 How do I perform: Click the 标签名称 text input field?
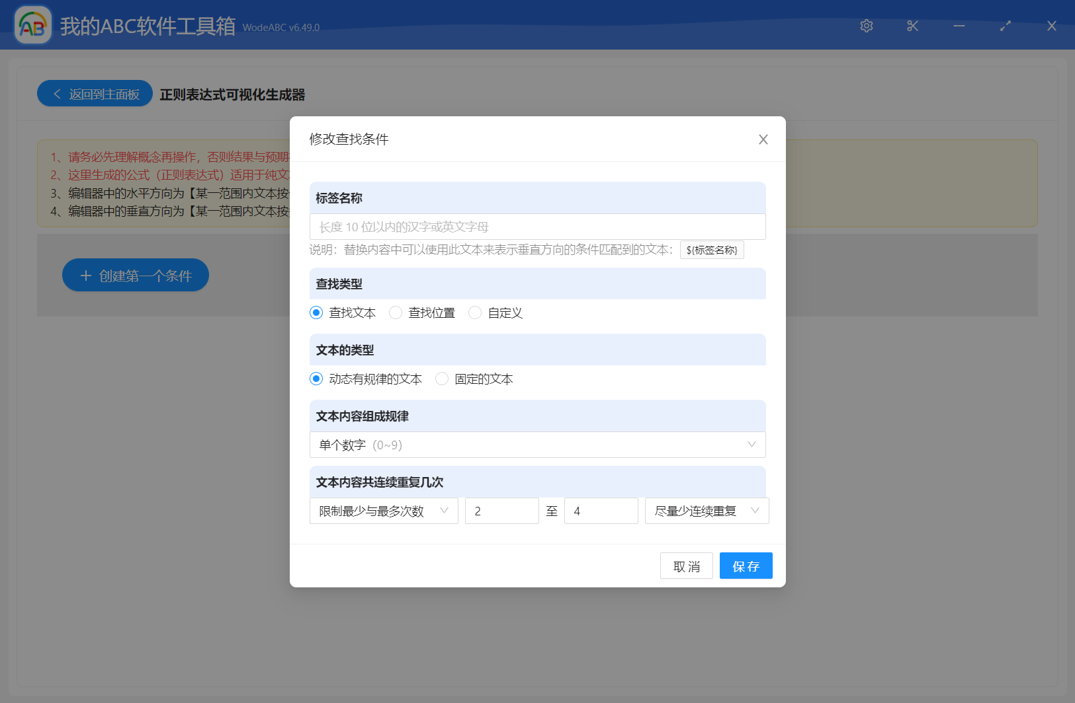point(537,227)
